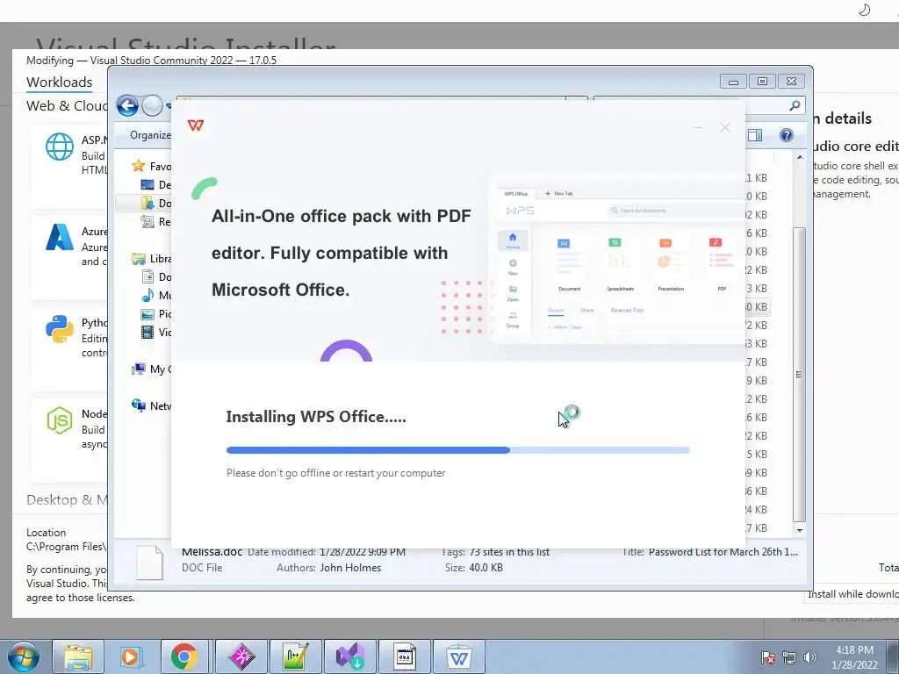The width and height of the screenshot is (899, 674).
Task: Go back in the Explorer window
Action: 127,105
